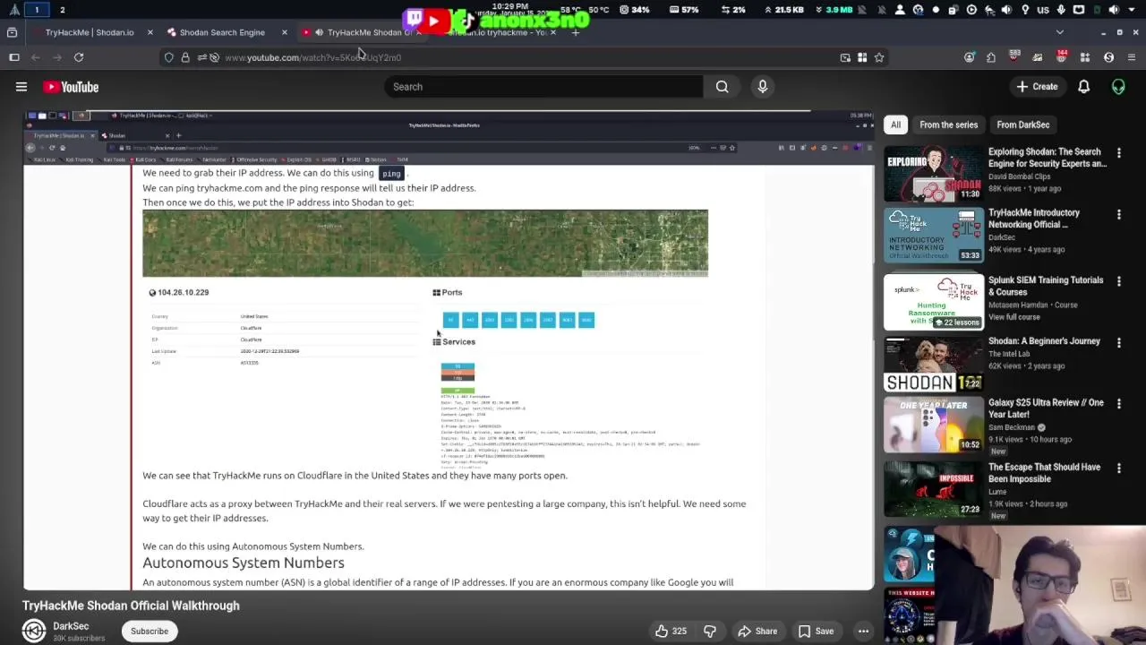
Task: Switch to workspace 2 in top bar
Action: 62,10
